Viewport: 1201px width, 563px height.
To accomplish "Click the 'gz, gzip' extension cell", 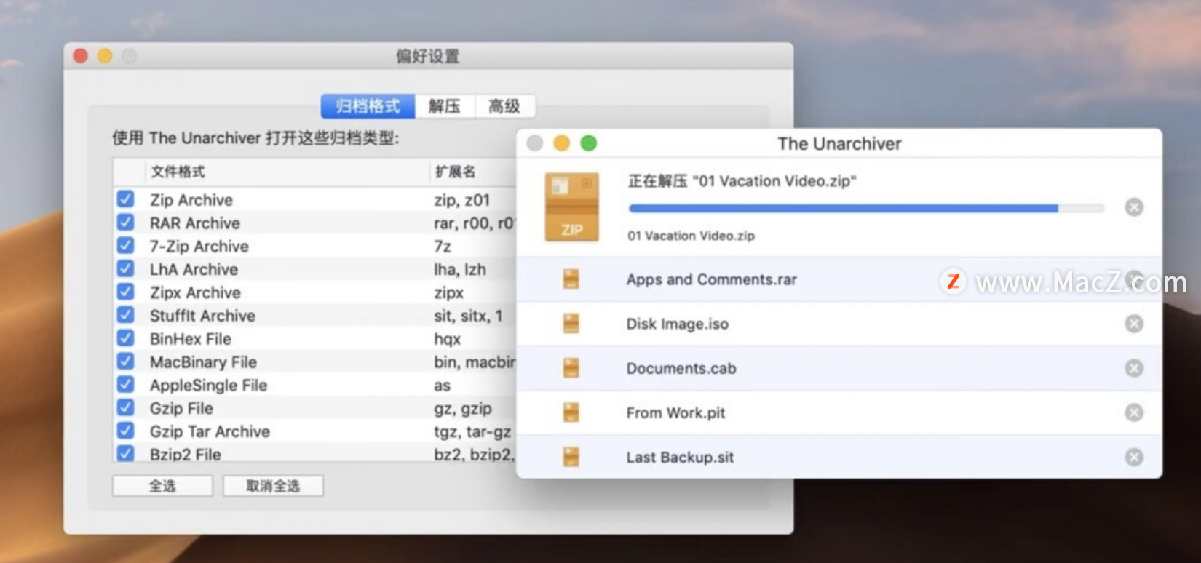I will pos(463,408).
